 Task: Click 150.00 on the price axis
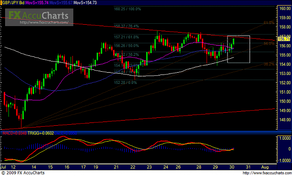285,101
